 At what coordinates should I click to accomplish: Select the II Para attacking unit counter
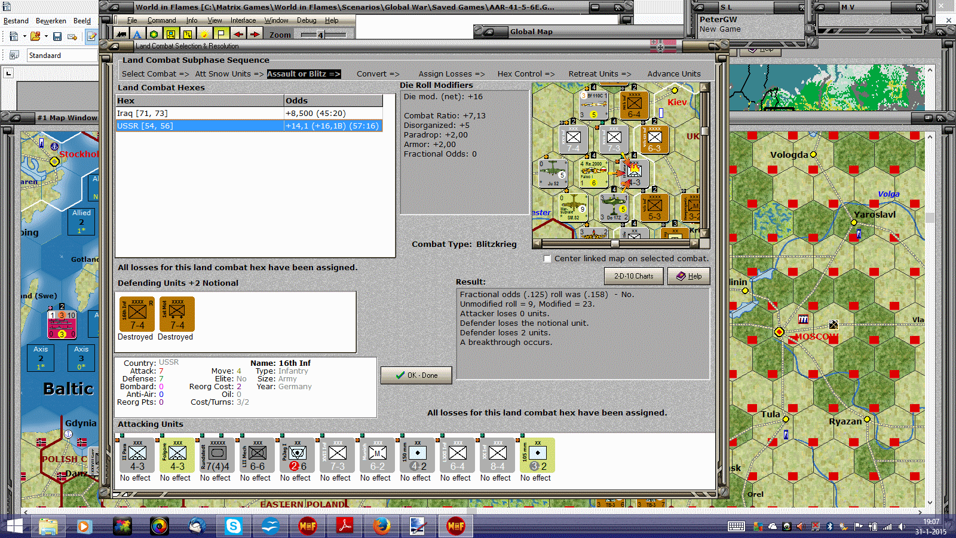coord(136,456)
